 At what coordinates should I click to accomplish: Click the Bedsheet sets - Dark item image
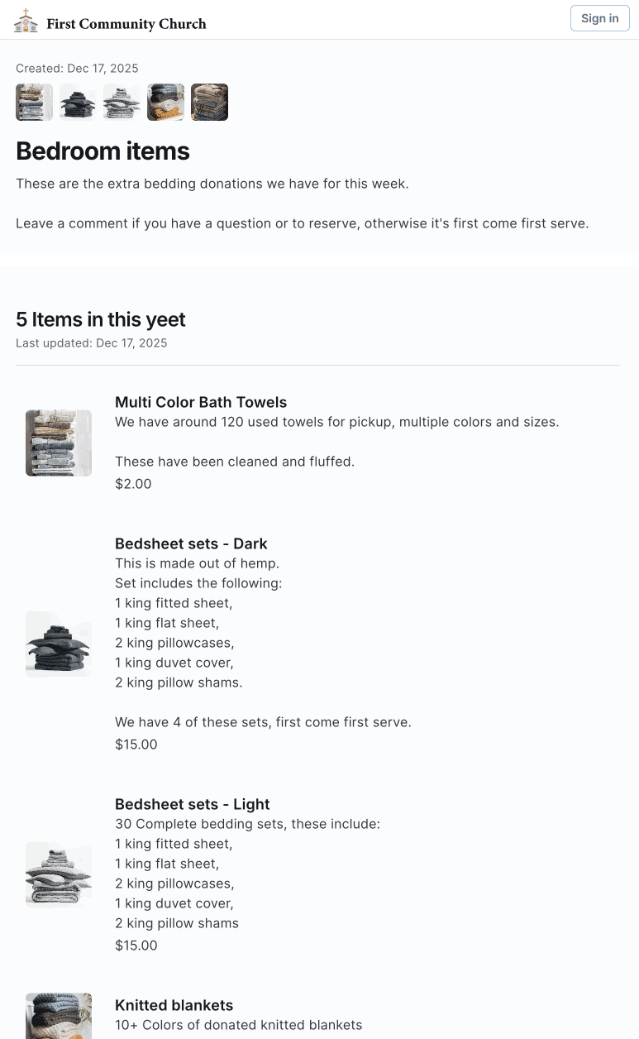coord(59,644)
